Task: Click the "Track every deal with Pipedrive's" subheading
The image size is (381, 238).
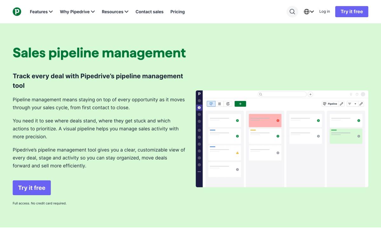Action: click(x=98, y=81)
